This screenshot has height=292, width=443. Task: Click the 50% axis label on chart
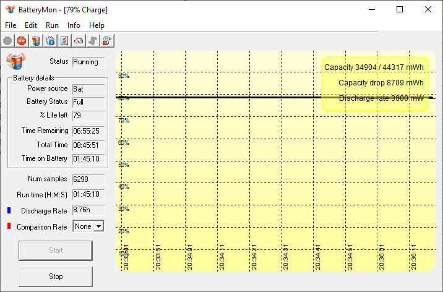[x=124, y=165]
